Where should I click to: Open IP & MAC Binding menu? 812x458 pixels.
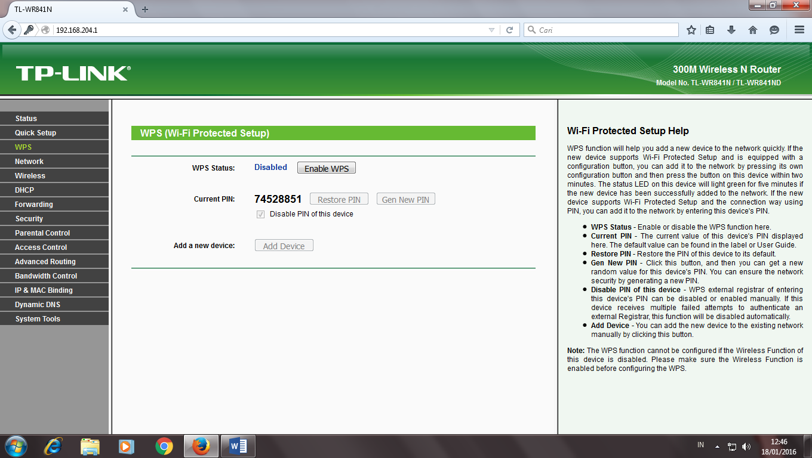54,290
